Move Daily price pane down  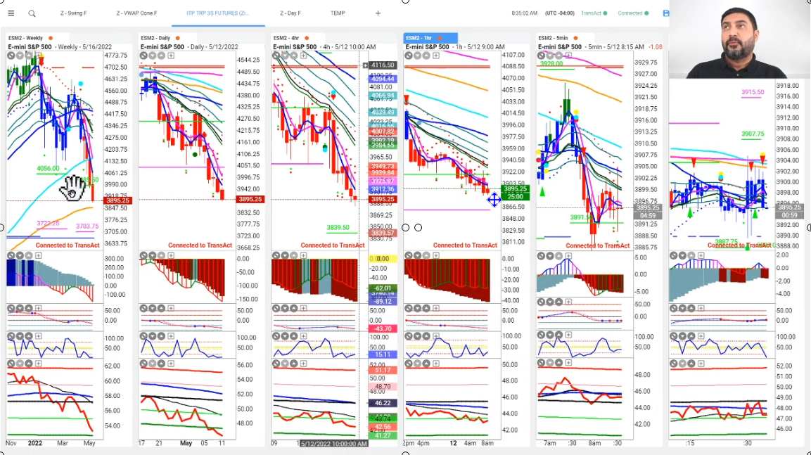[153, 56]
